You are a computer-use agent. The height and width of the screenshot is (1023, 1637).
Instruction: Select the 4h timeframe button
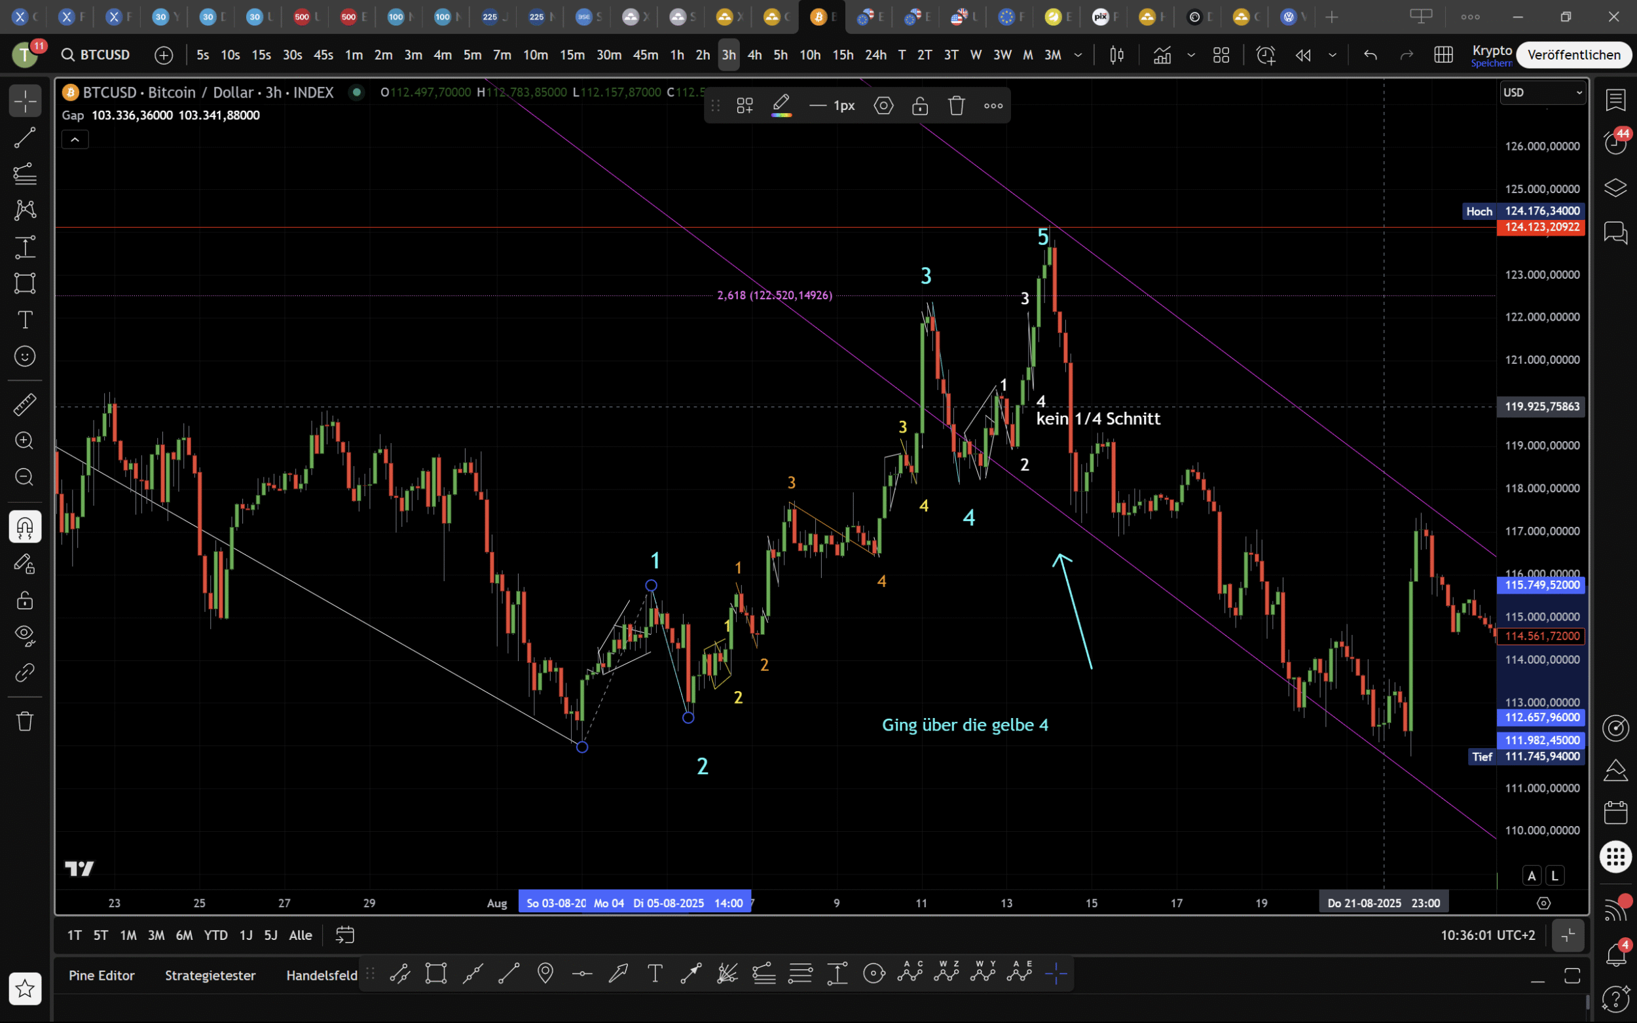(x=754, y=55)
